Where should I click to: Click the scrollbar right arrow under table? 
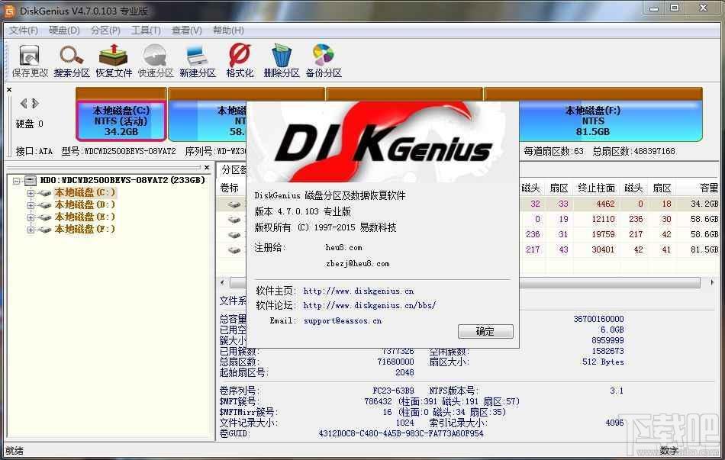(711, 282)
